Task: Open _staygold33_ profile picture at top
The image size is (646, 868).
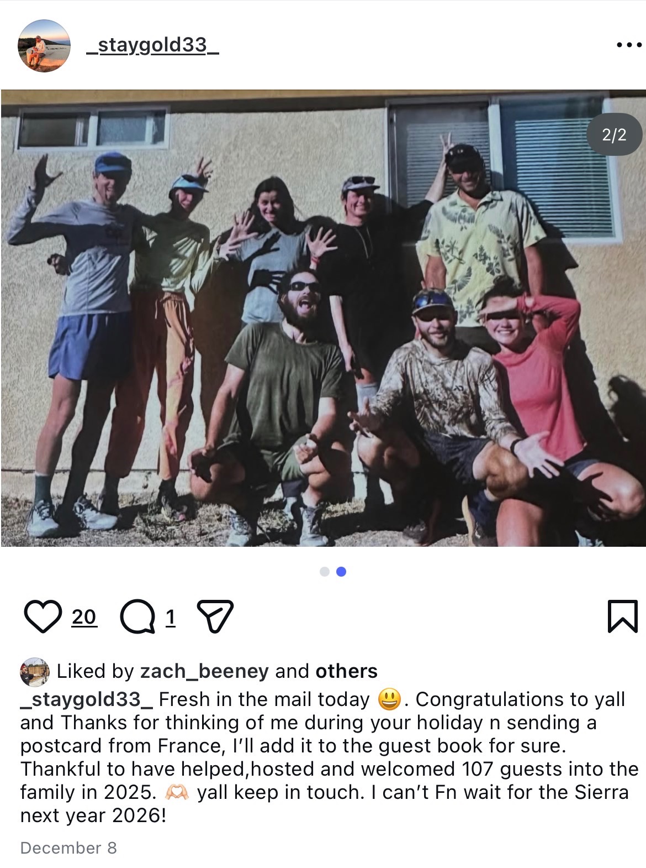Action: [44, 45]
